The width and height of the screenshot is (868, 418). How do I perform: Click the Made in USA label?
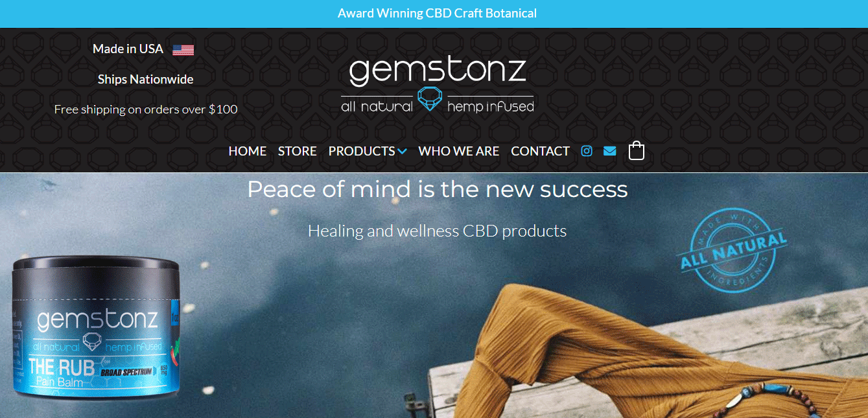(128, 49)
